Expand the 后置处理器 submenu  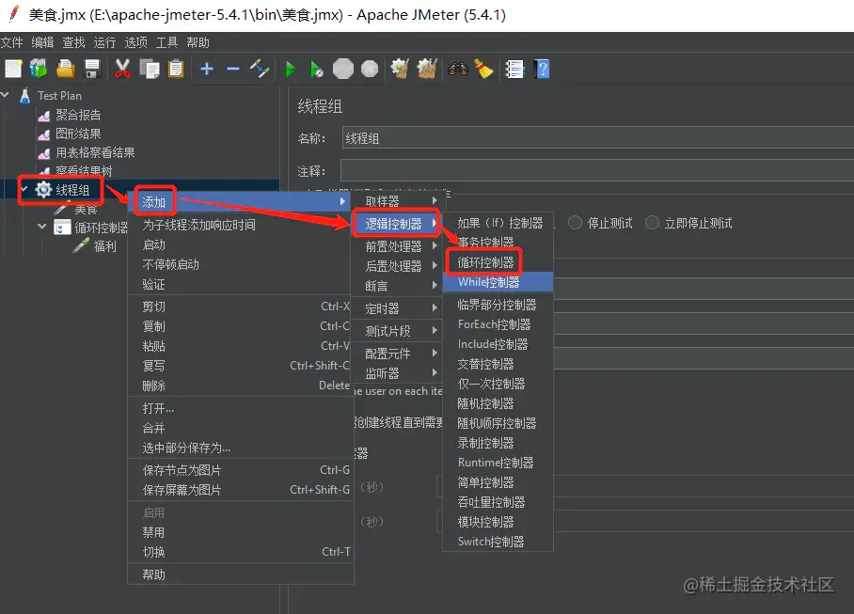399,266
